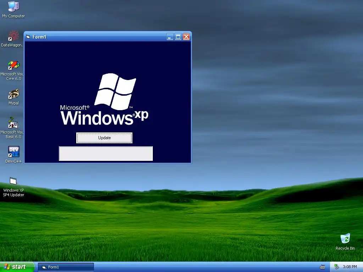Screen dimensions: 363x272
Task: Select the Mypal raccoon browser icon
Action: 13,97
